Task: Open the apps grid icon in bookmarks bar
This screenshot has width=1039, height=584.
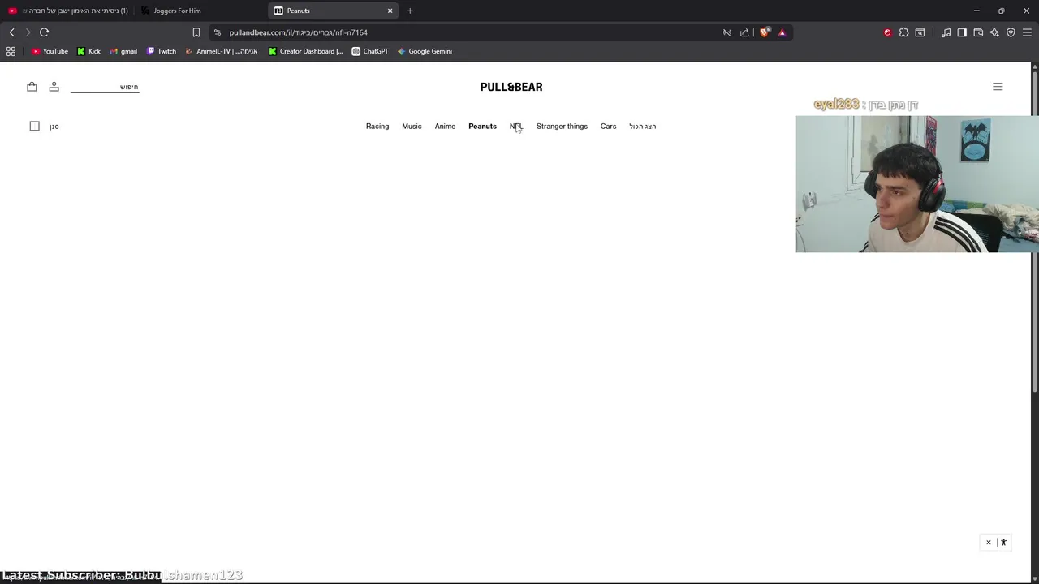Action: [x=11, y=51]
